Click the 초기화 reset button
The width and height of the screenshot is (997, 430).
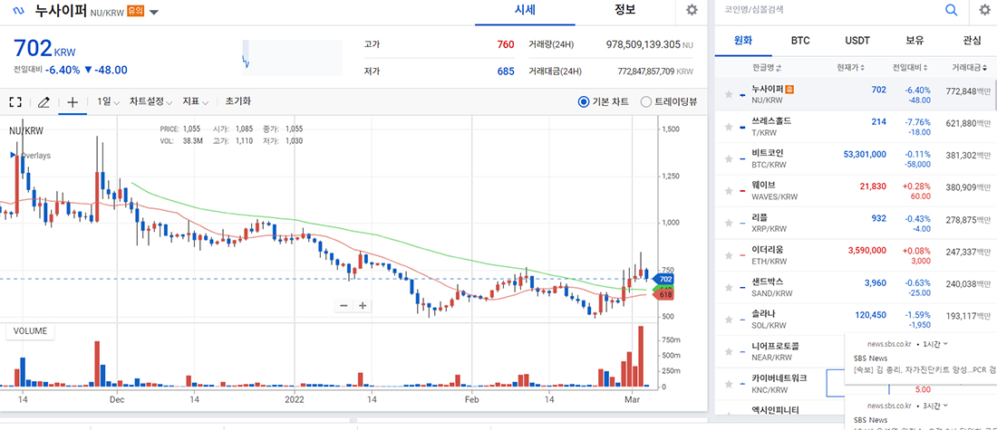237,102
